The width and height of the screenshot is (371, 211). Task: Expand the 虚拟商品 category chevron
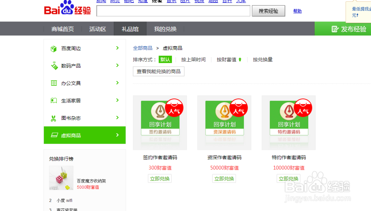117,135
